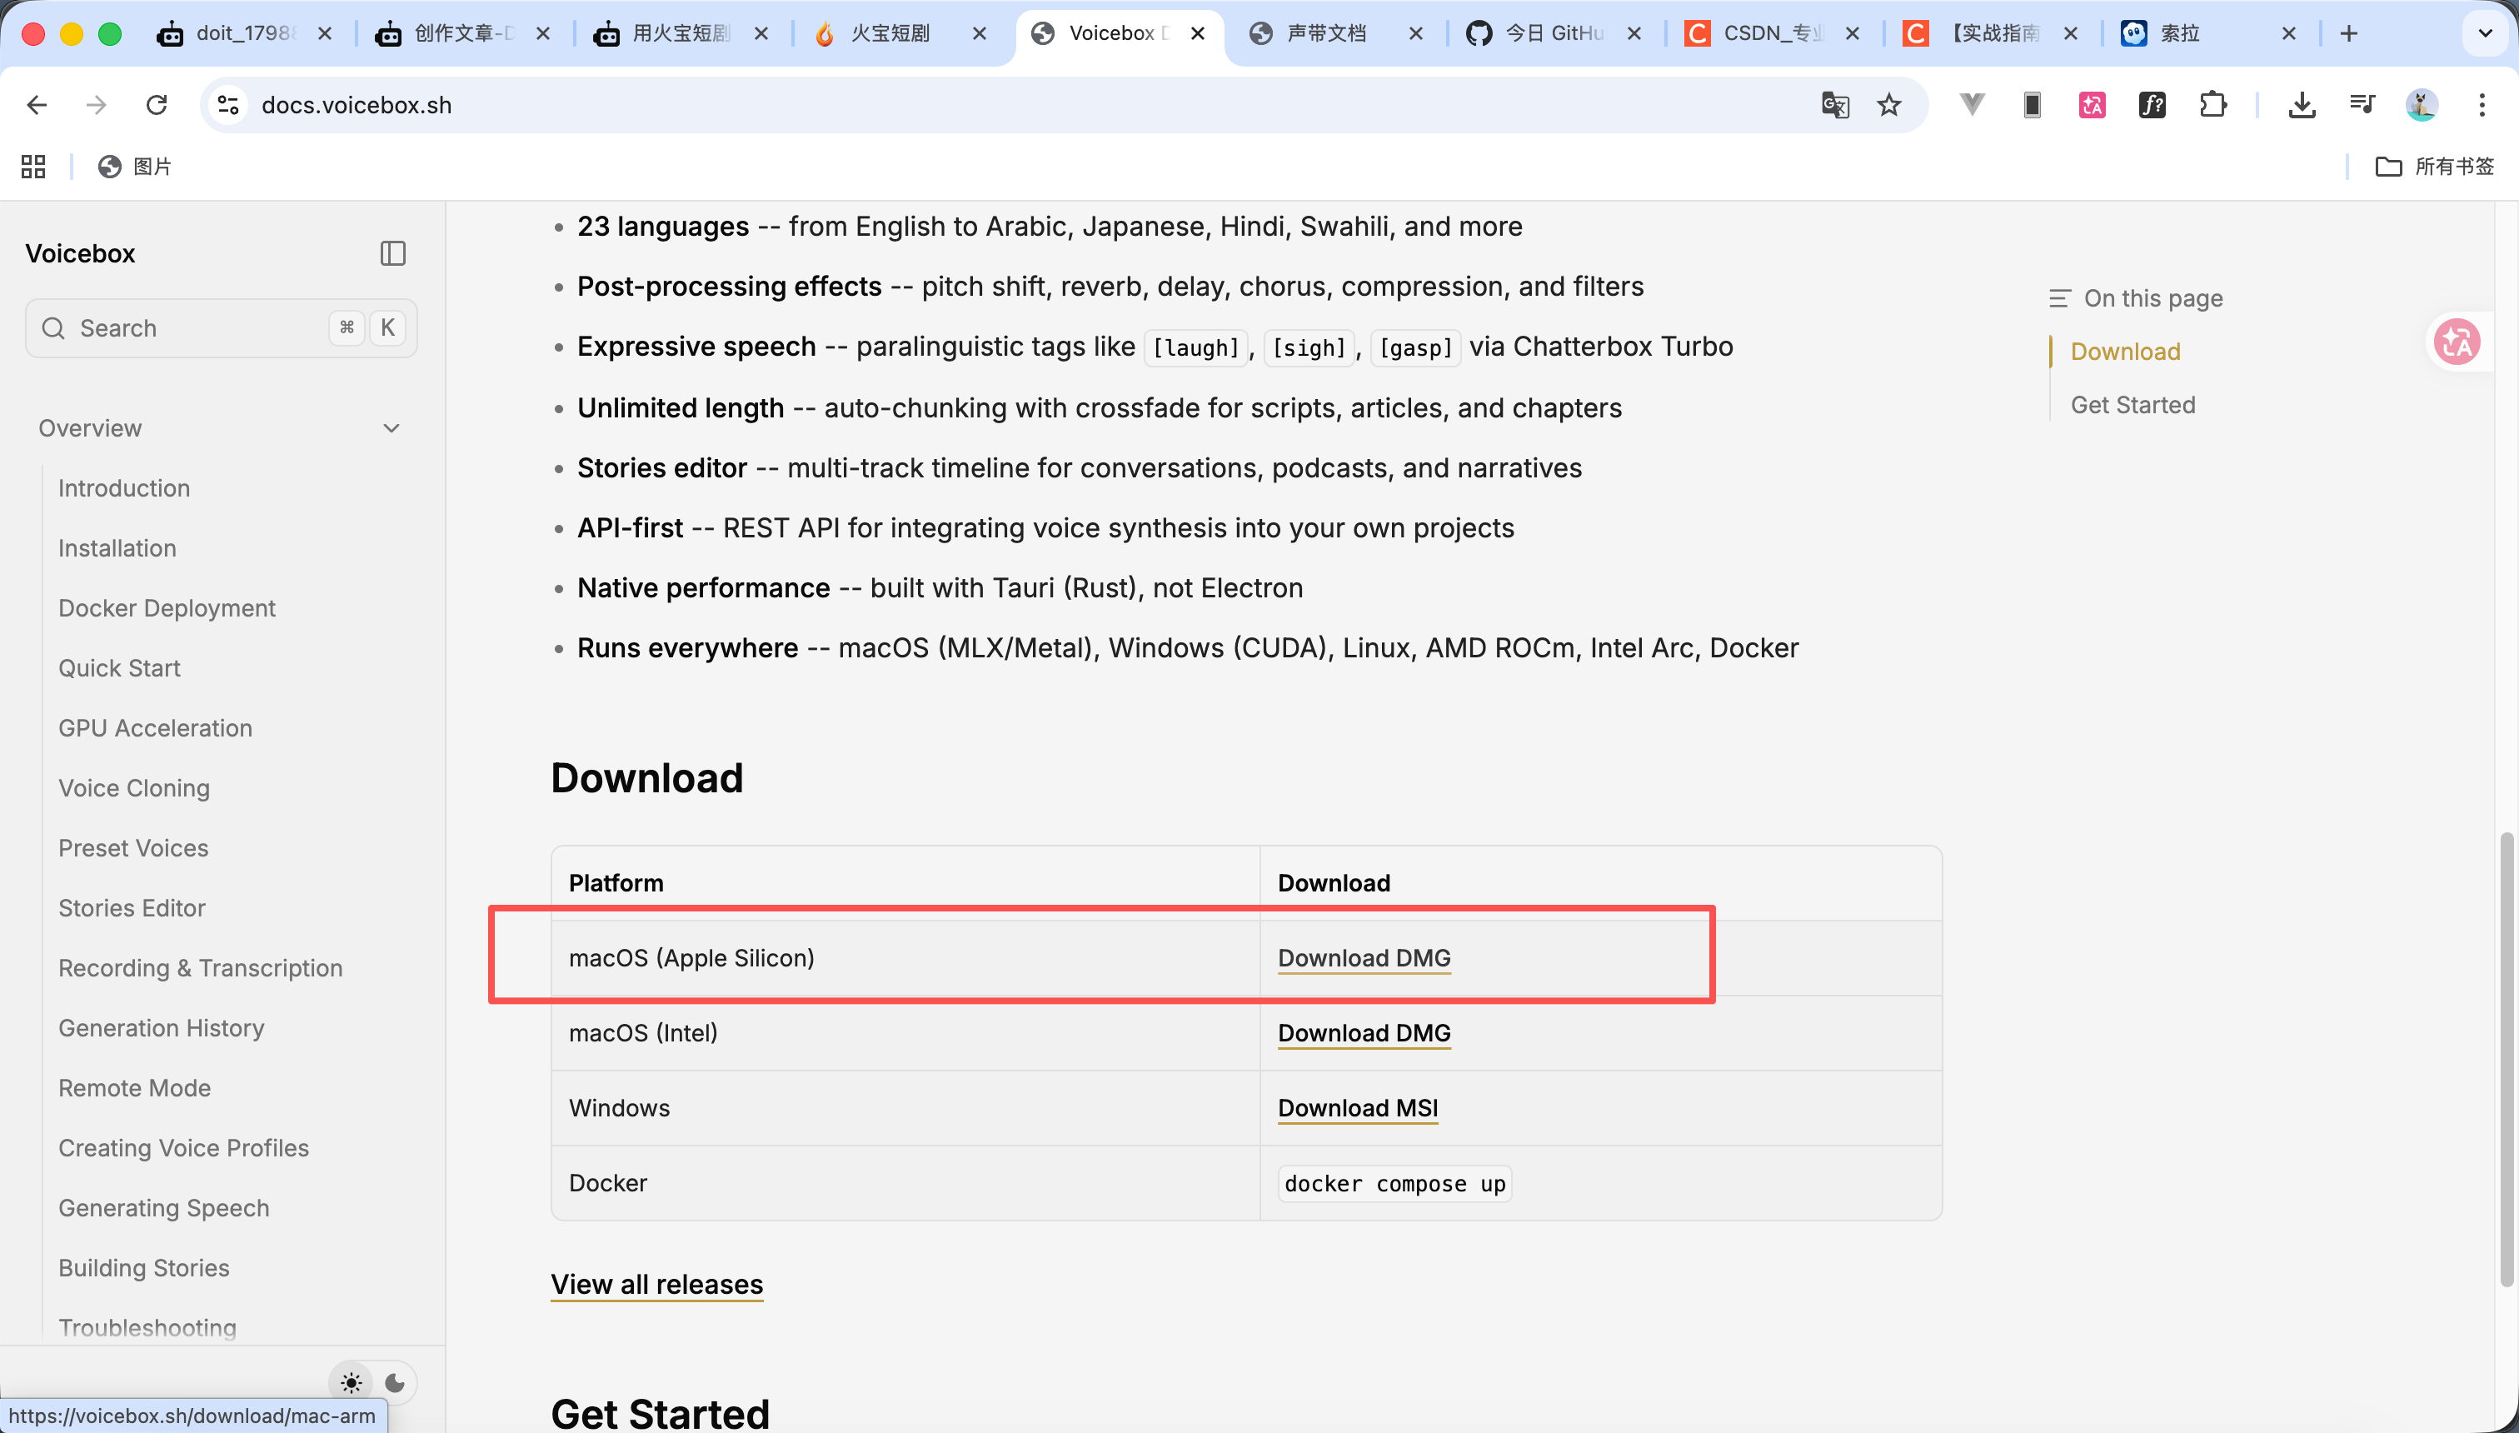The width and height of the screenshot is (2519, 1433).
Task: Collapse the Overview section chevron
Action: [x=392, y=428]
